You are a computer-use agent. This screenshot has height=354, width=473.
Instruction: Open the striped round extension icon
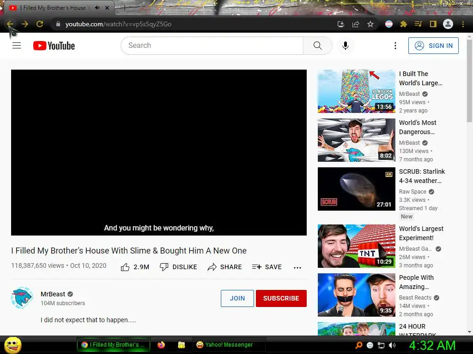point(389,24)
